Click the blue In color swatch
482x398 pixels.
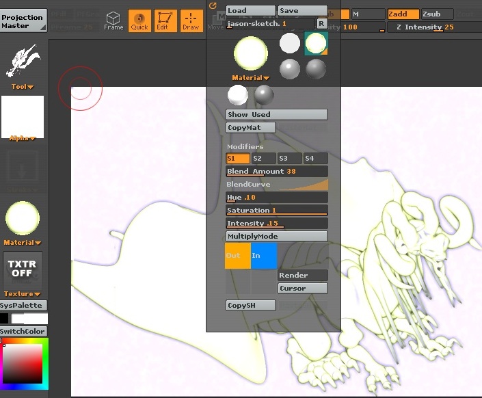[x=264, y=256]
